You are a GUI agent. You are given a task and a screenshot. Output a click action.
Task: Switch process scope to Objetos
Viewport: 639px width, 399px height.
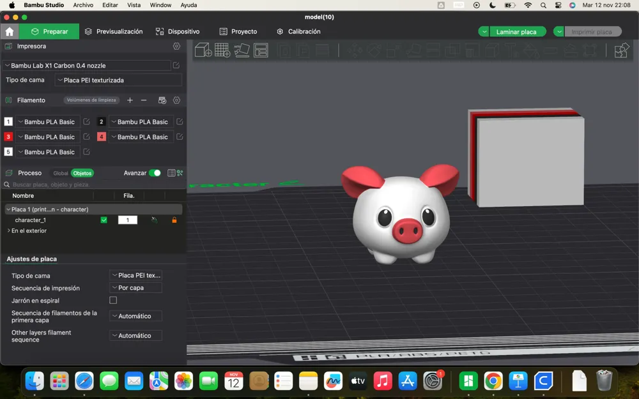[82, 173]
